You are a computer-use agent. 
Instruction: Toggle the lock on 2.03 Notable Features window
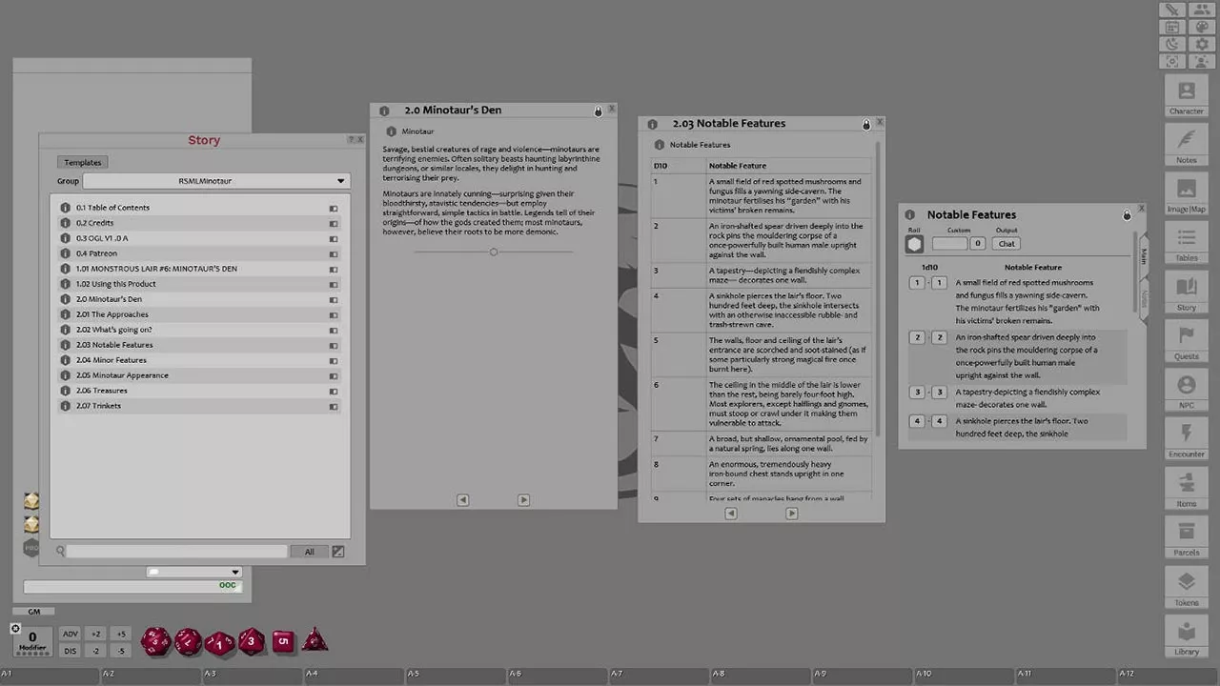866,125
